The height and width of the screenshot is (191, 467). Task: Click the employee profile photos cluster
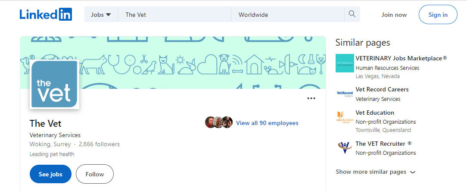click(x=219, y=122)
